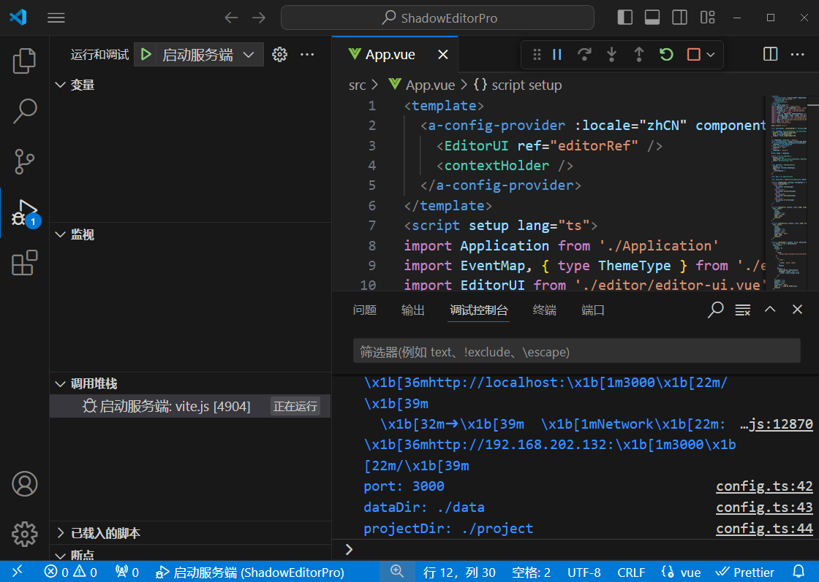Viewport: 819px width, 582px height.
Task: Switch to the 问题 panel tab
Action: click(364, 310)
